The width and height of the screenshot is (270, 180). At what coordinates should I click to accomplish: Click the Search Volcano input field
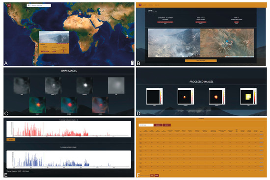[x=39, y=5]
